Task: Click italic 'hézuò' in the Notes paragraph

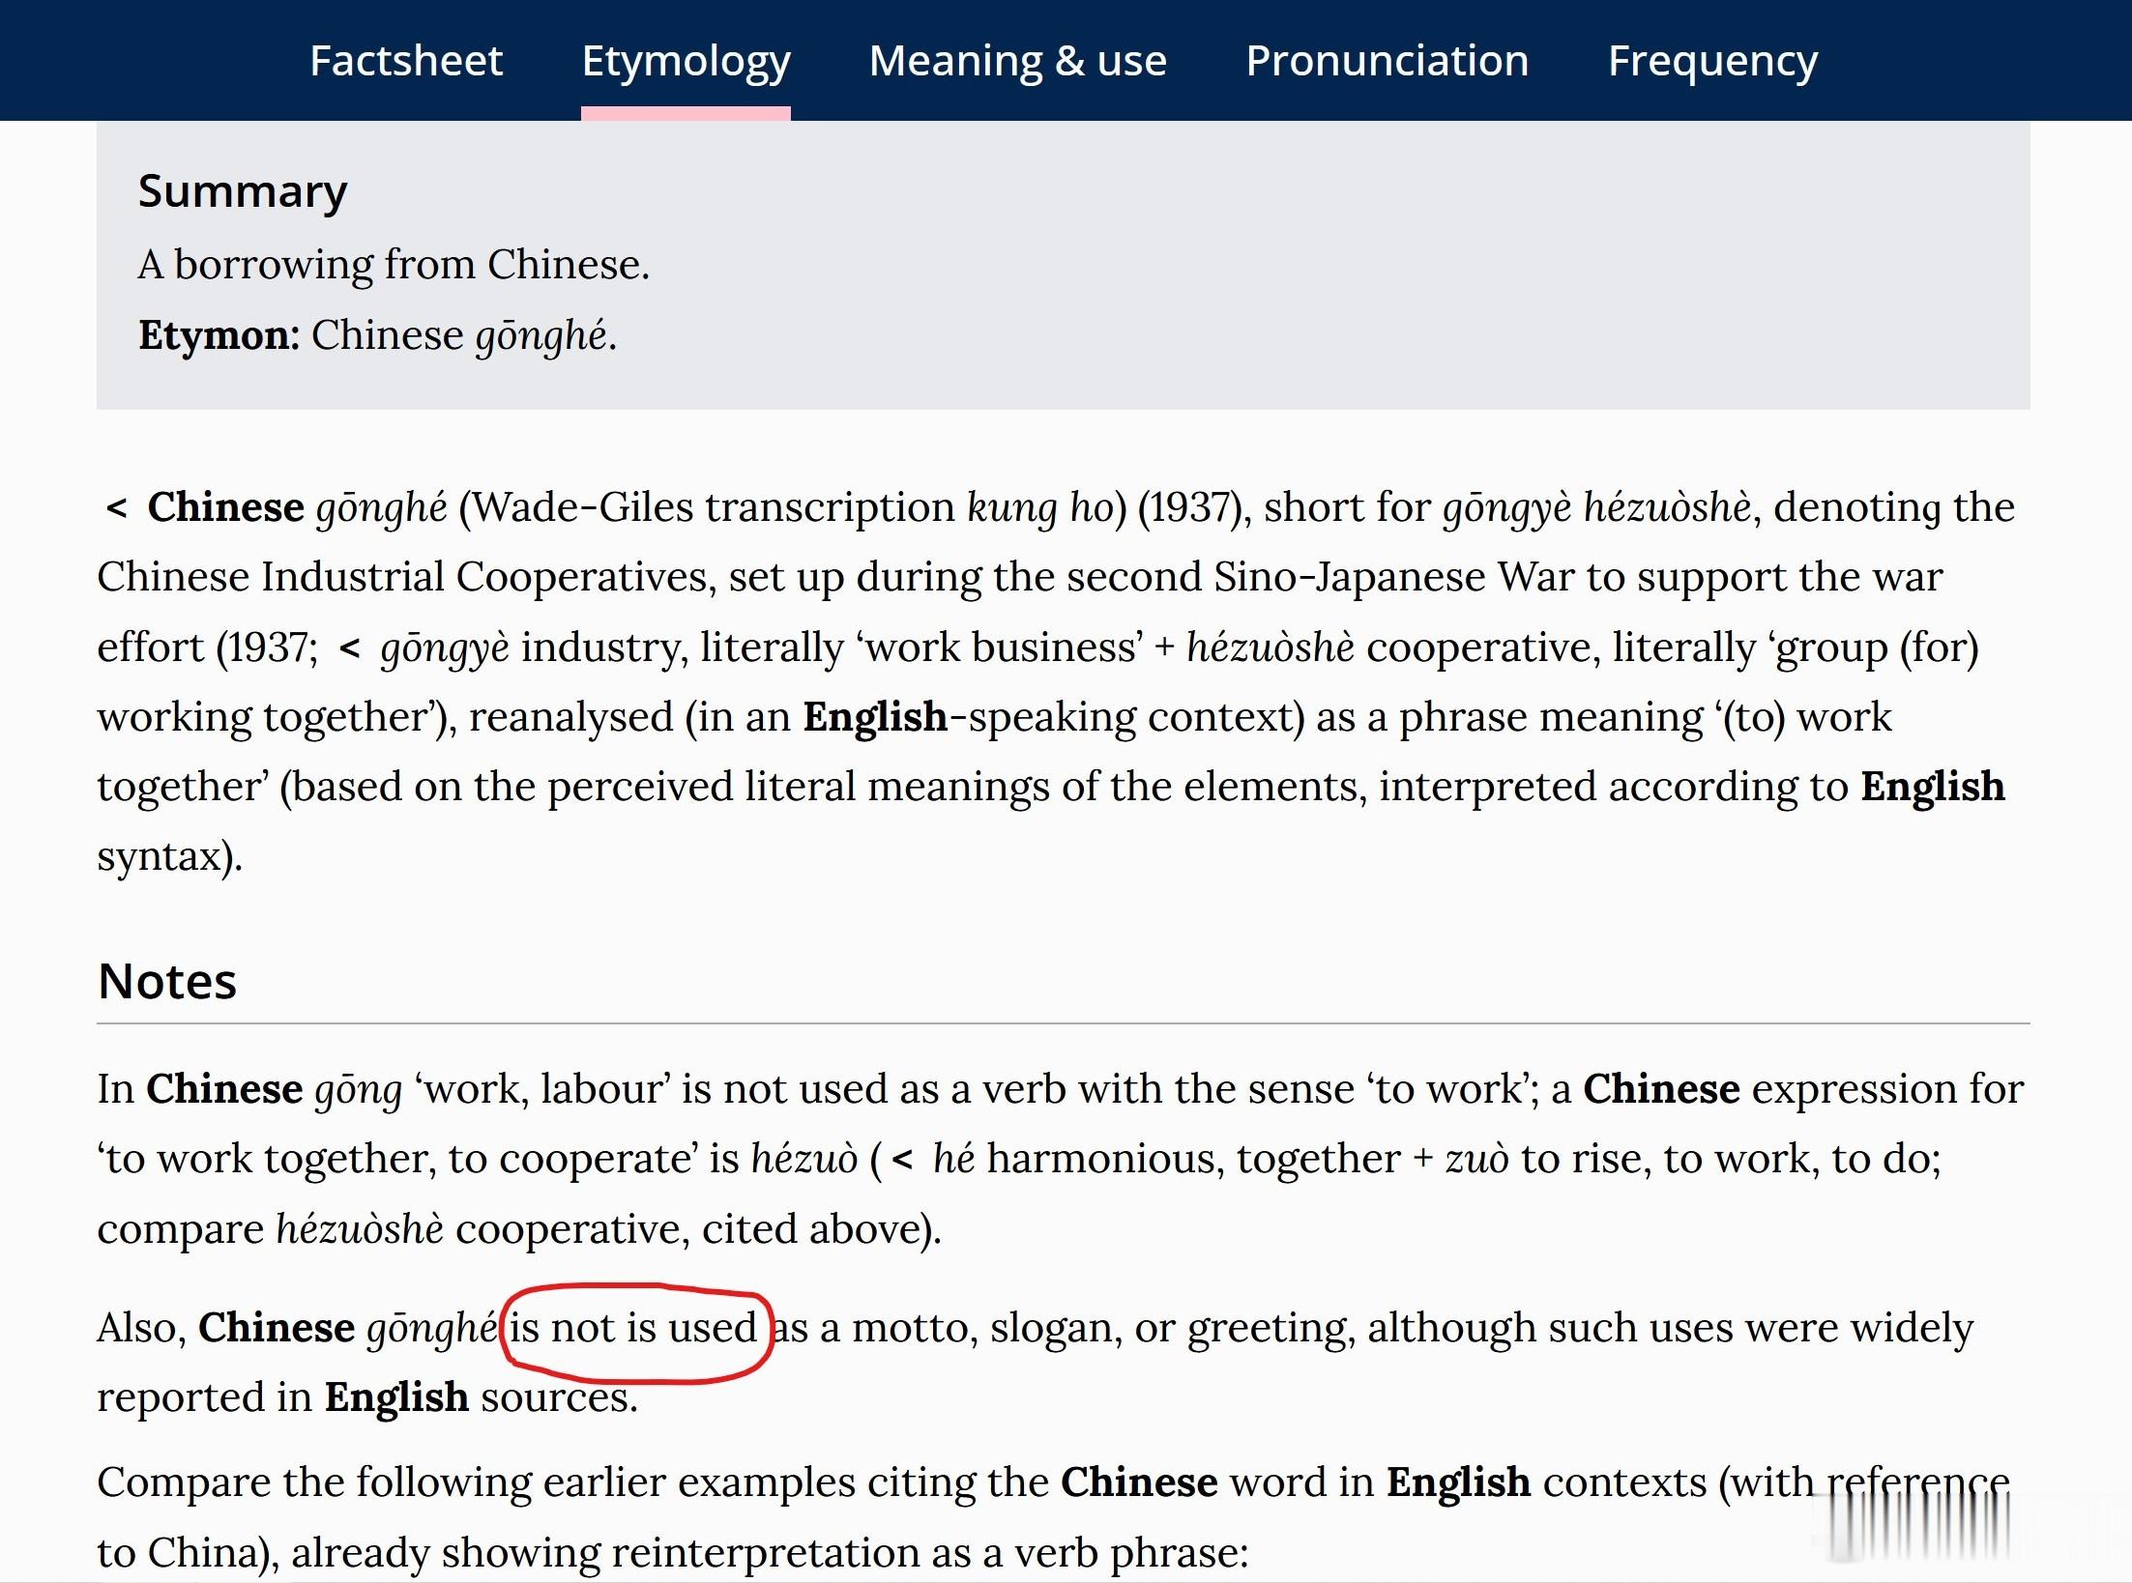Action: (x=804, y=1159)
